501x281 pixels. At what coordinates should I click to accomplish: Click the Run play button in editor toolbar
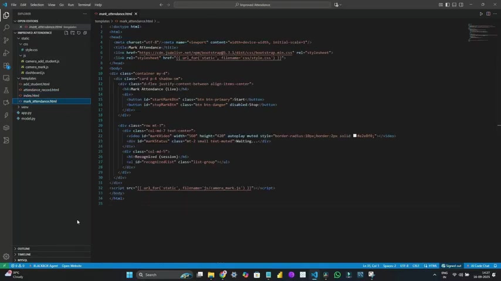pyautogui.click(x=481, y=13)
